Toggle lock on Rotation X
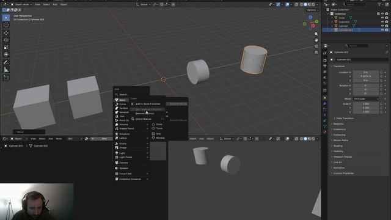The height and width of the screenshot is (220, 391). pyautogui.click(x=381, y=86)
